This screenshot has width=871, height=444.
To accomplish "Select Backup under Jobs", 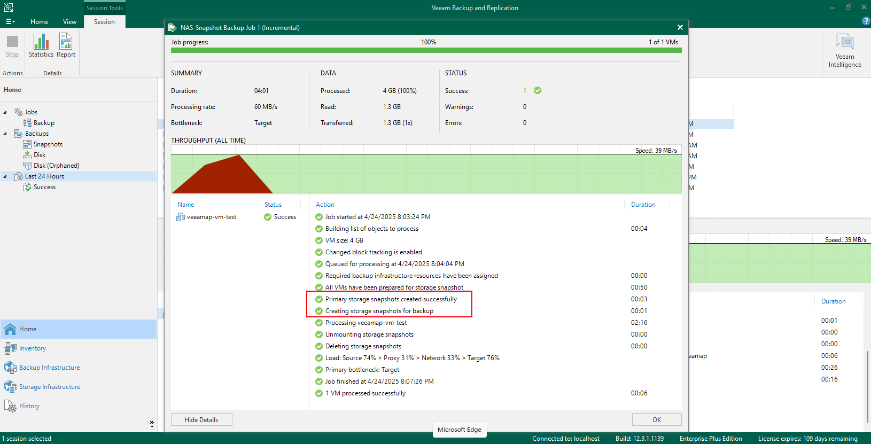I will point(44,123).
